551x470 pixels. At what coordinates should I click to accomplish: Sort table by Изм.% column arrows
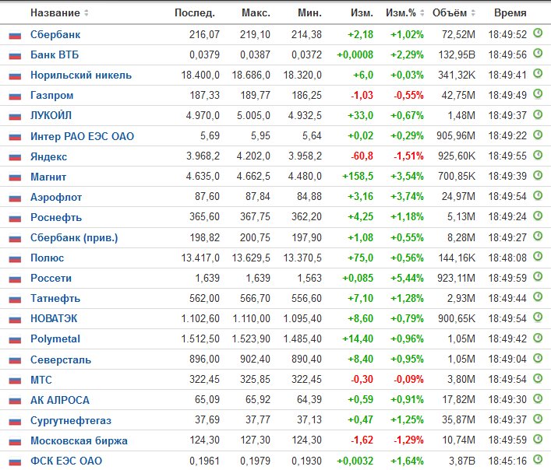click(422, 13)
